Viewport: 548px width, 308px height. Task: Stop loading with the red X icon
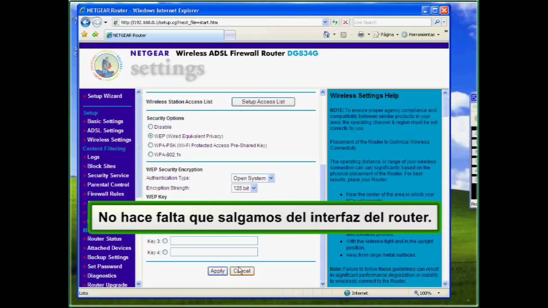tap(345, 22)
